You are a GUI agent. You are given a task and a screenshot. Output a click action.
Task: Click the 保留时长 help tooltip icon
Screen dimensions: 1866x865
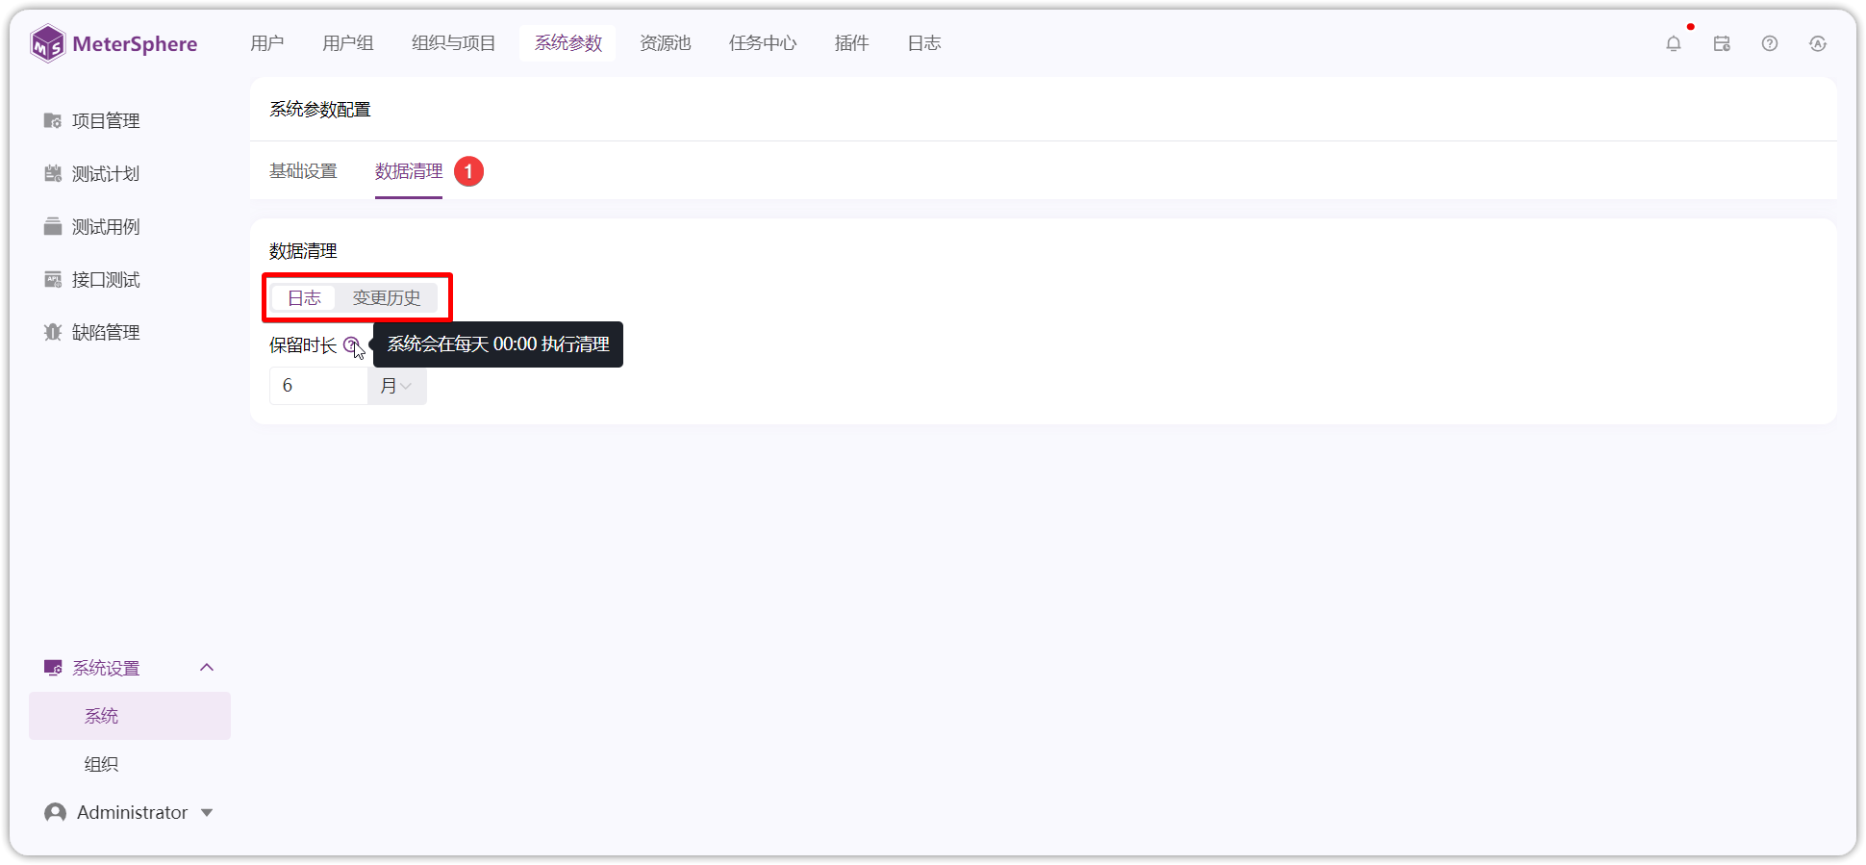tap(351, 344)
